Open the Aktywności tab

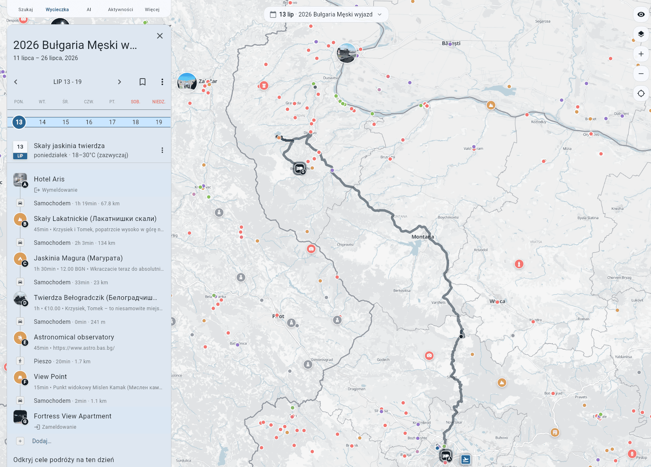tap(120, 9)
